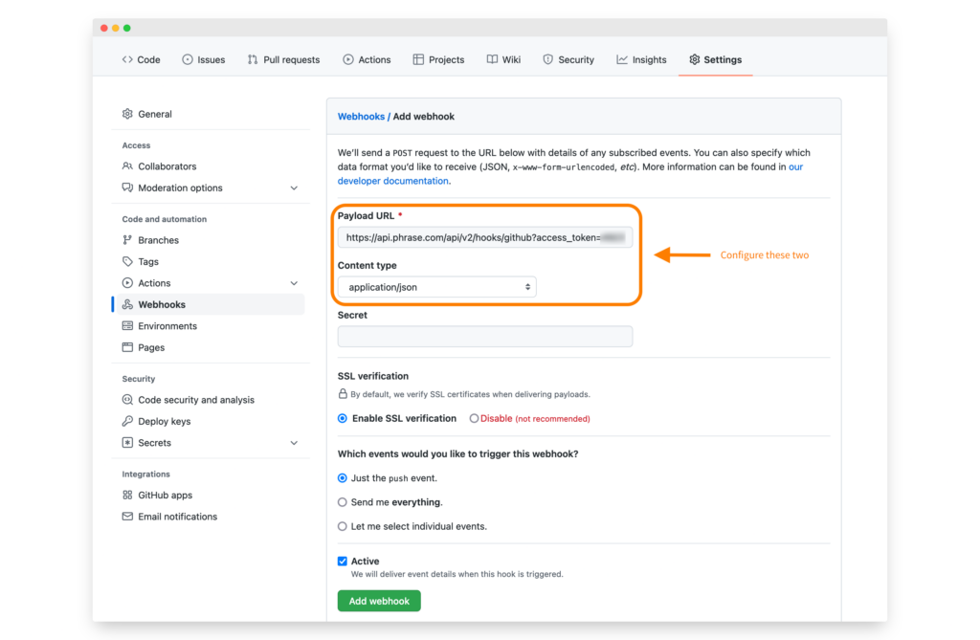The width and height of the screenshot is (980, 640).
Task: Click the Insights graph icon
Action: pos(623,59)
